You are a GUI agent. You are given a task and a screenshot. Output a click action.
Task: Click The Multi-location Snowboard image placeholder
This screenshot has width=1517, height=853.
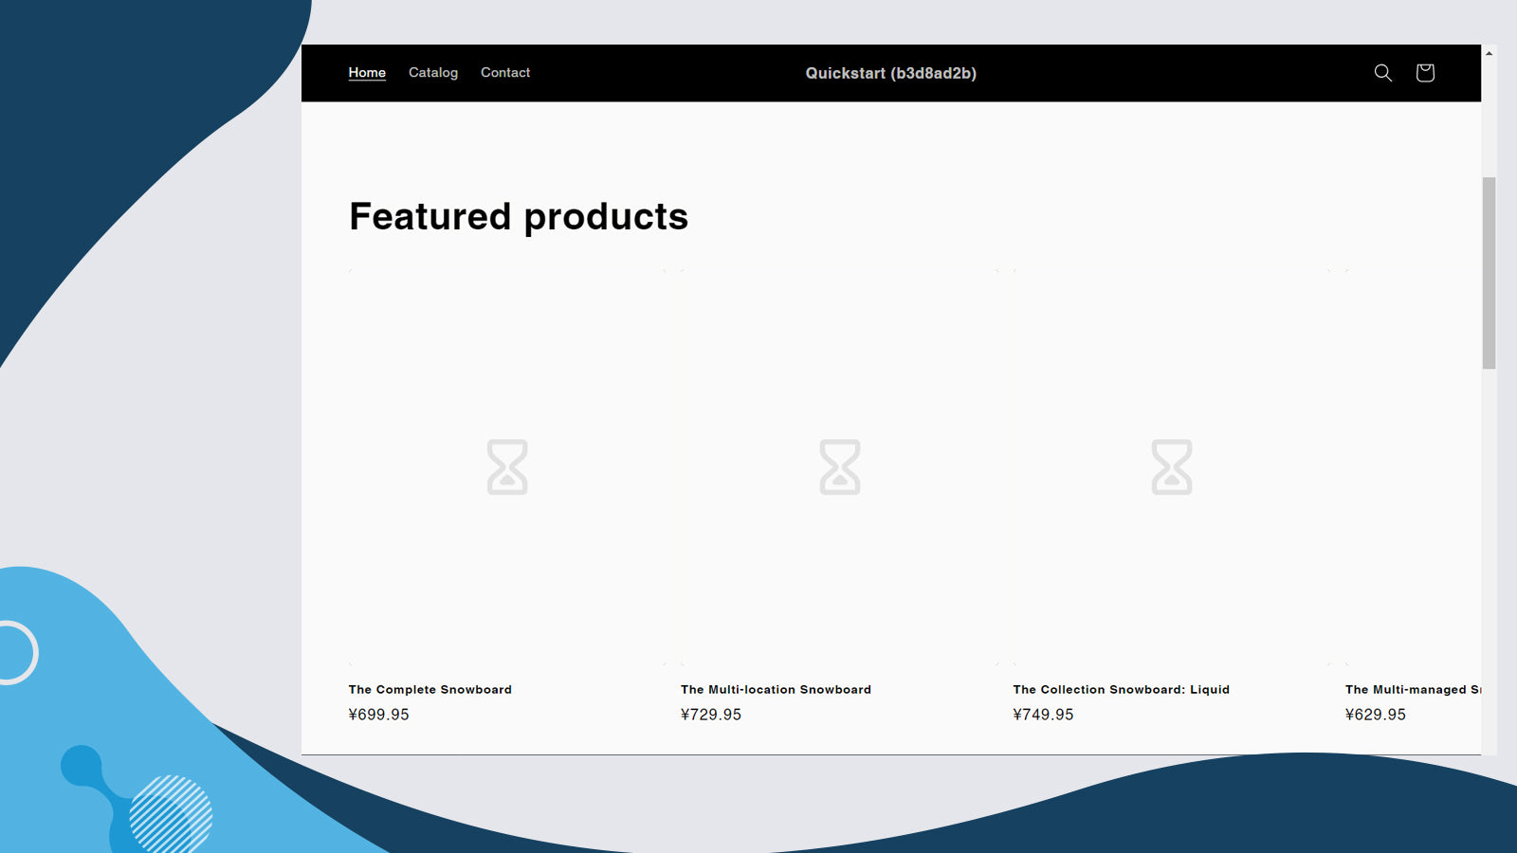[x=839, y=466]
